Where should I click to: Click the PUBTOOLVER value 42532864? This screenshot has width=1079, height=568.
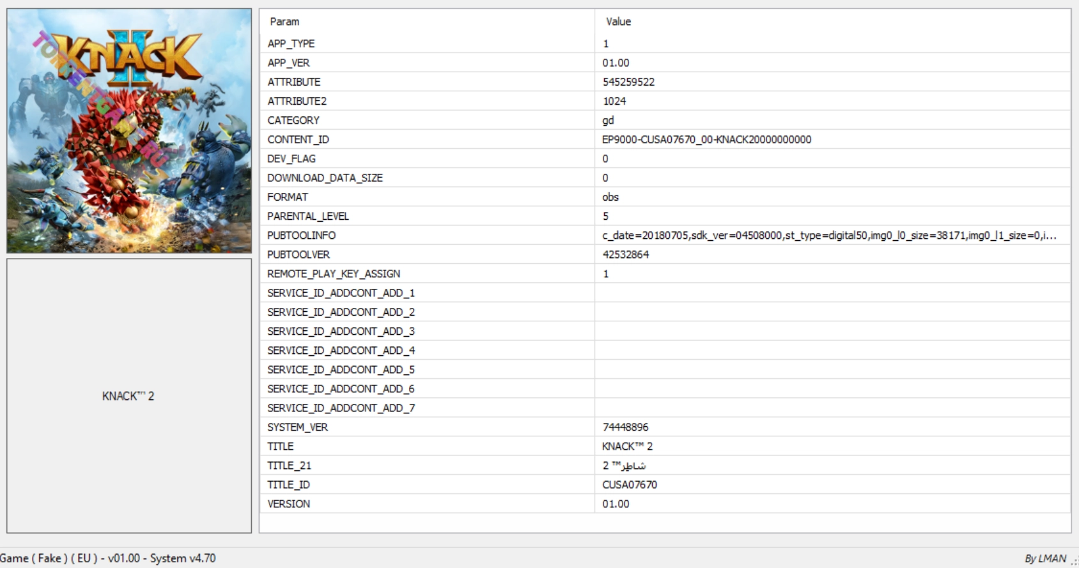click(x=625, y=254)
